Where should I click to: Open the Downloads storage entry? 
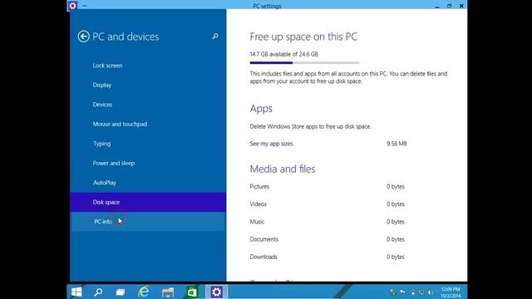coord(264,257)
